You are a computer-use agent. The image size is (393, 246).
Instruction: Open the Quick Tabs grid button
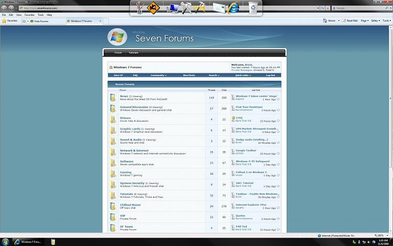[24, 22]
